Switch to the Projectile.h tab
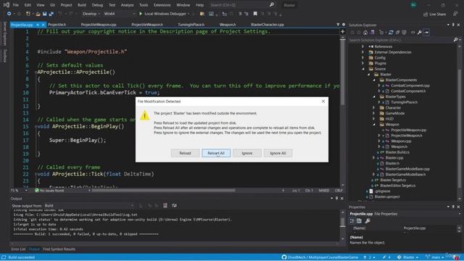Viewport: 464px width, 261px height. pos(57,25)
